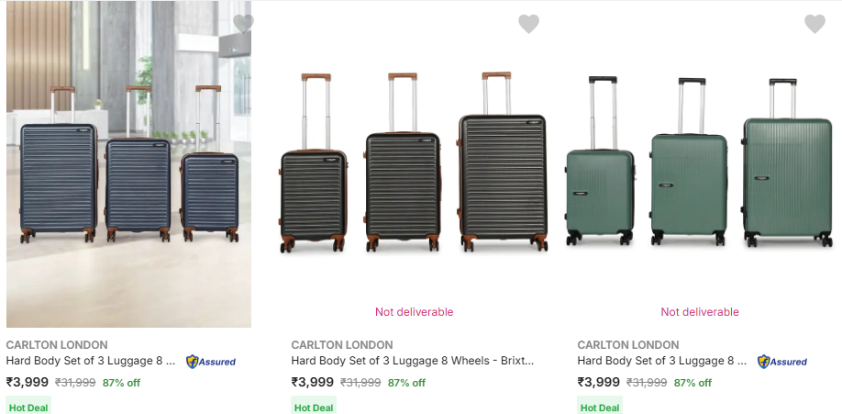Click Hot Deal tag on green luggage
This screenshot has height=414, width=842.
600,408
